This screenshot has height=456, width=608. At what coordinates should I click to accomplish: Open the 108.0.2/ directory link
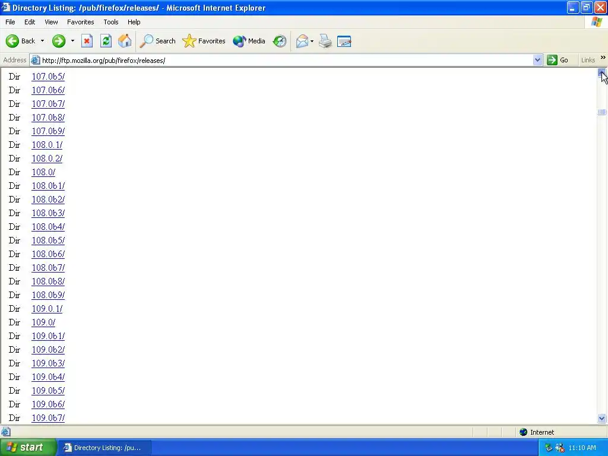(47, 158)
